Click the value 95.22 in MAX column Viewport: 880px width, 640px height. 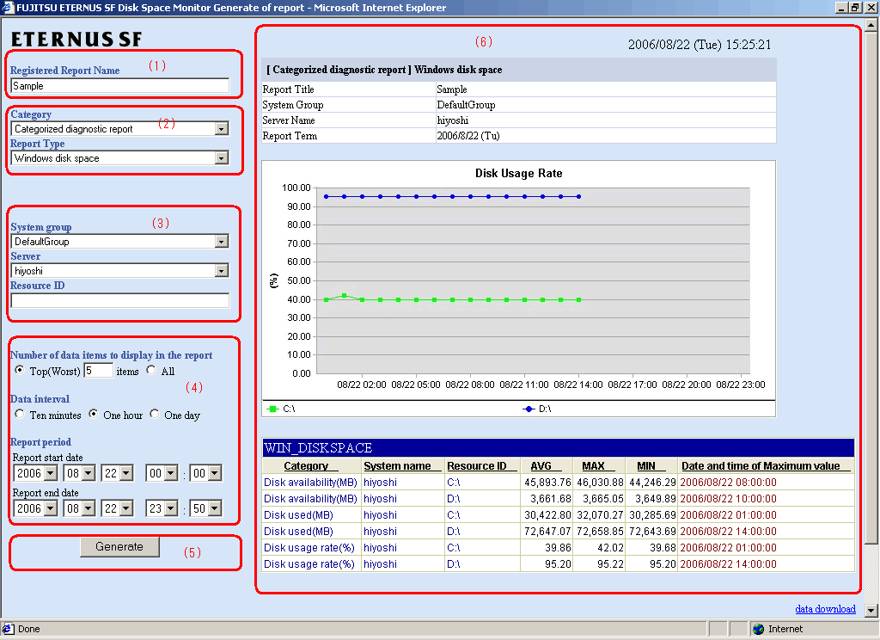(611, 564)
